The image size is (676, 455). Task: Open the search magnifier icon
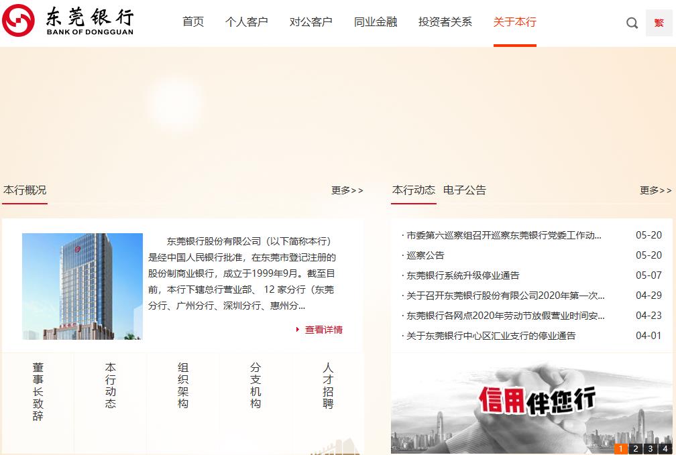[x=632, y=23]
